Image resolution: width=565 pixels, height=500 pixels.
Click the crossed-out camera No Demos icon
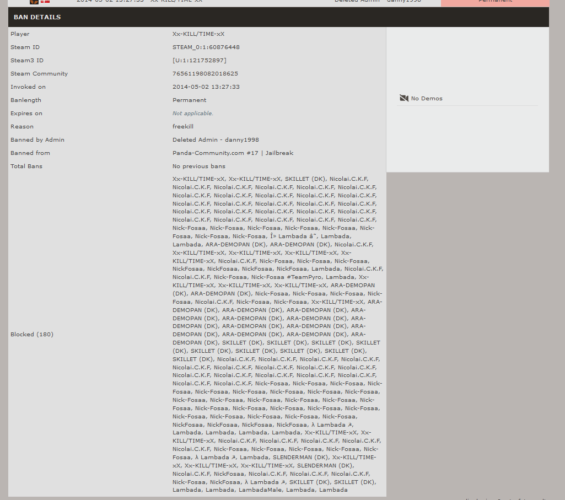403,98
